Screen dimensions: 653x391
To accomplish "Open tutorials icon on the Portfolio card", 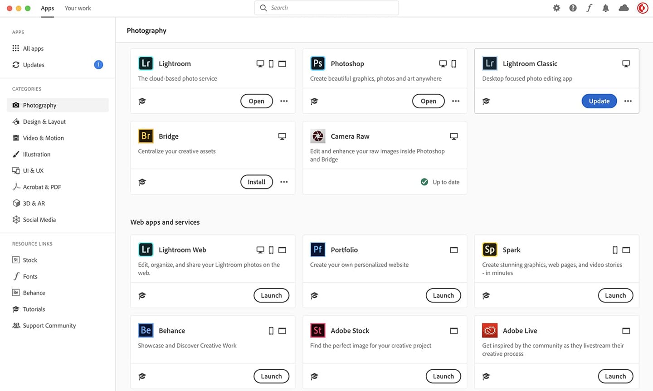I will tap(314, 295).
